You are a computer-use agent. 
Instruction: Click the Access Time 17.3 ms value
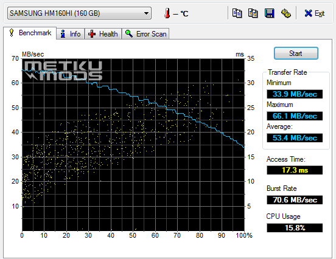click(x=295, y=170)
